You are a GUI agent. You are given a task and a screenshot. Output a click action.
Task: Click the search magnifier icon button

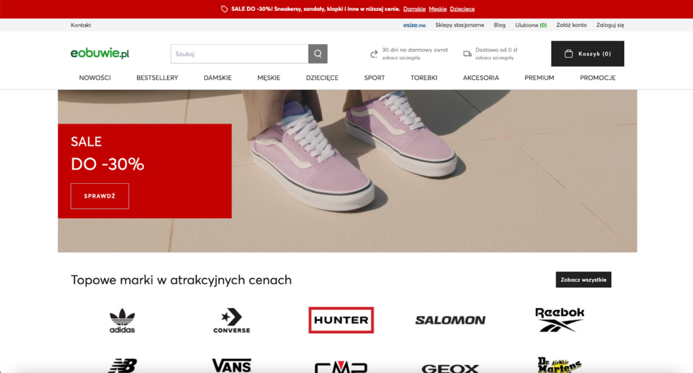click(x=318, y=54)
